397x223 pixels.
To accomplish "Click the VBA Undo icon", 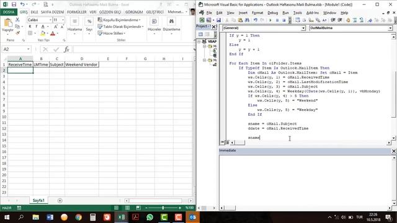I will (256, 20).
